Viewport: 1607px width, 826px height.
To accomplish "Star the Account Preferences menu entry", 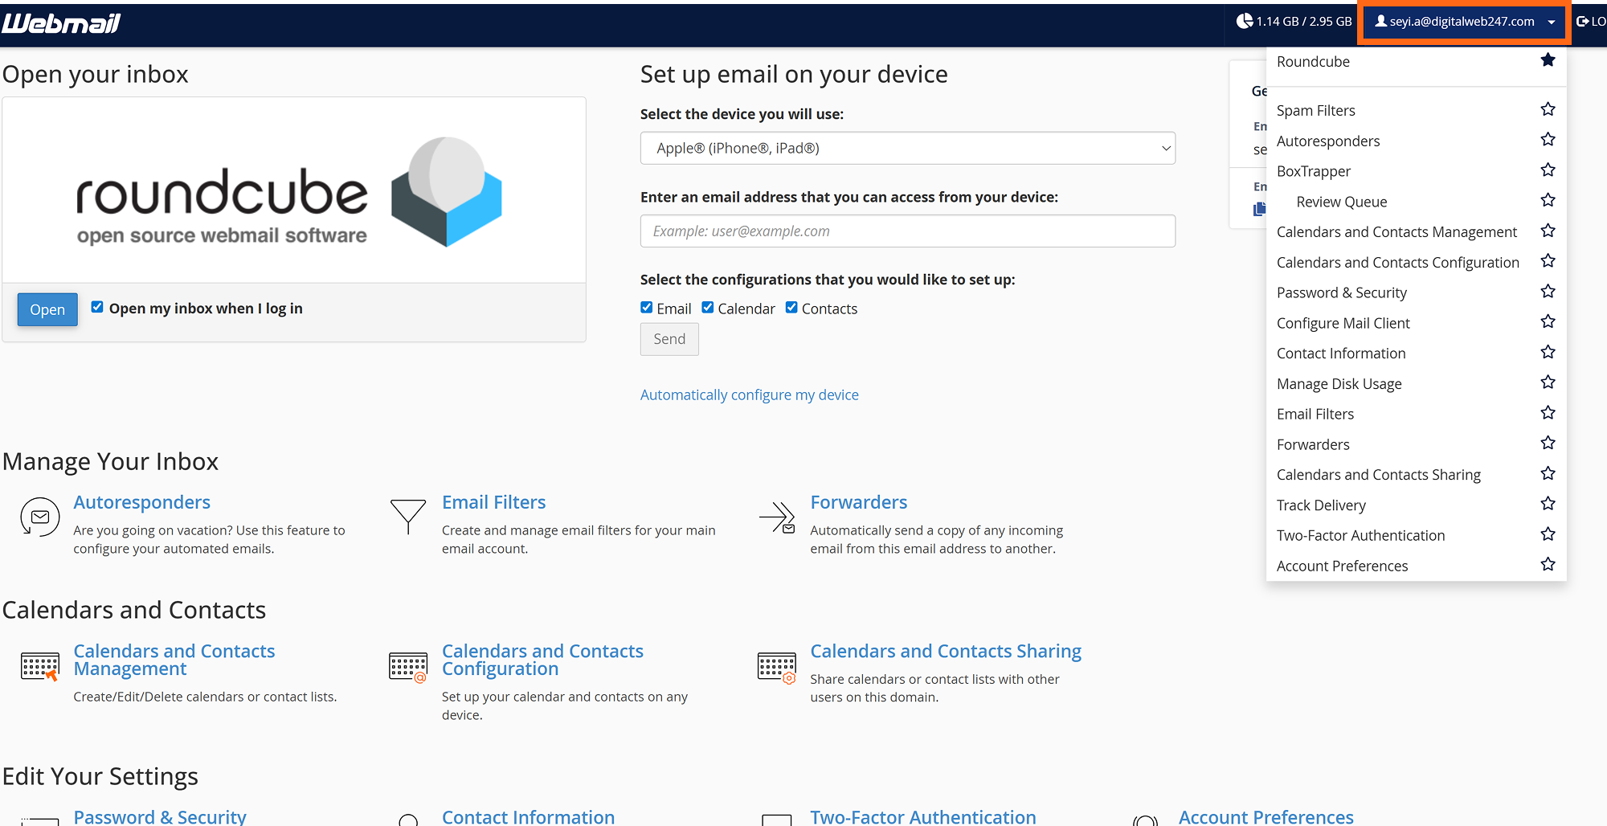I will [x=1548, y=565].
